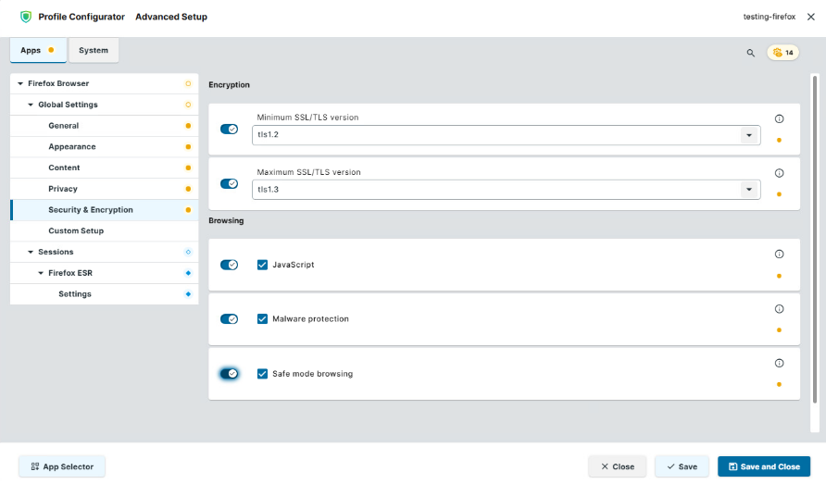This screenshot has height=484, width=826.
Task: Disable the Malware protection switch
Action: 229,319
